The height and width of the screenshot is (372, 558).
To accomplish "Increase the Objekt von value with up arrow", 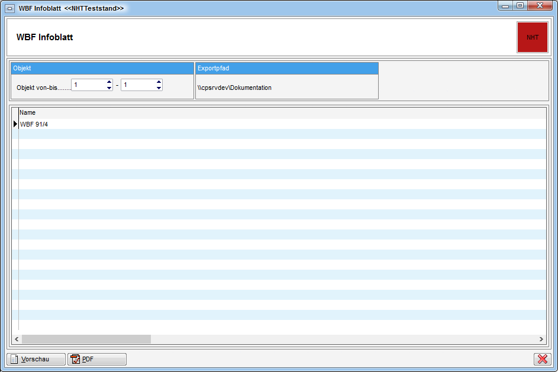I will (109, 82).
